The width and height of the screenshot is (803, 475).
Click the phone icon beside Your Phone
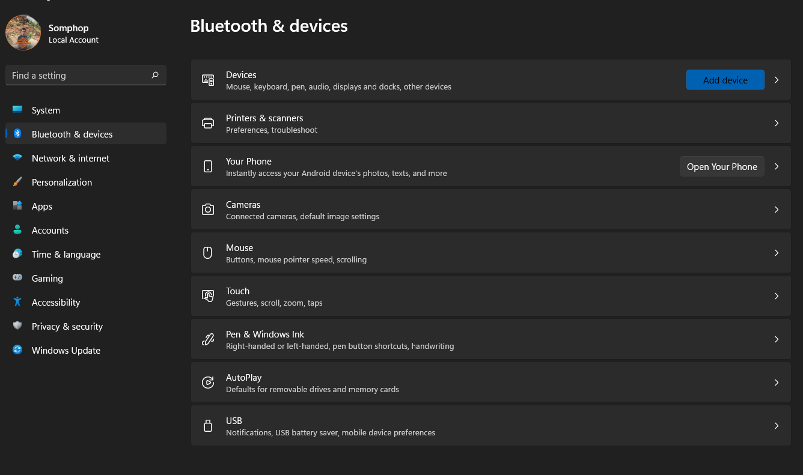tap(208, 166)
